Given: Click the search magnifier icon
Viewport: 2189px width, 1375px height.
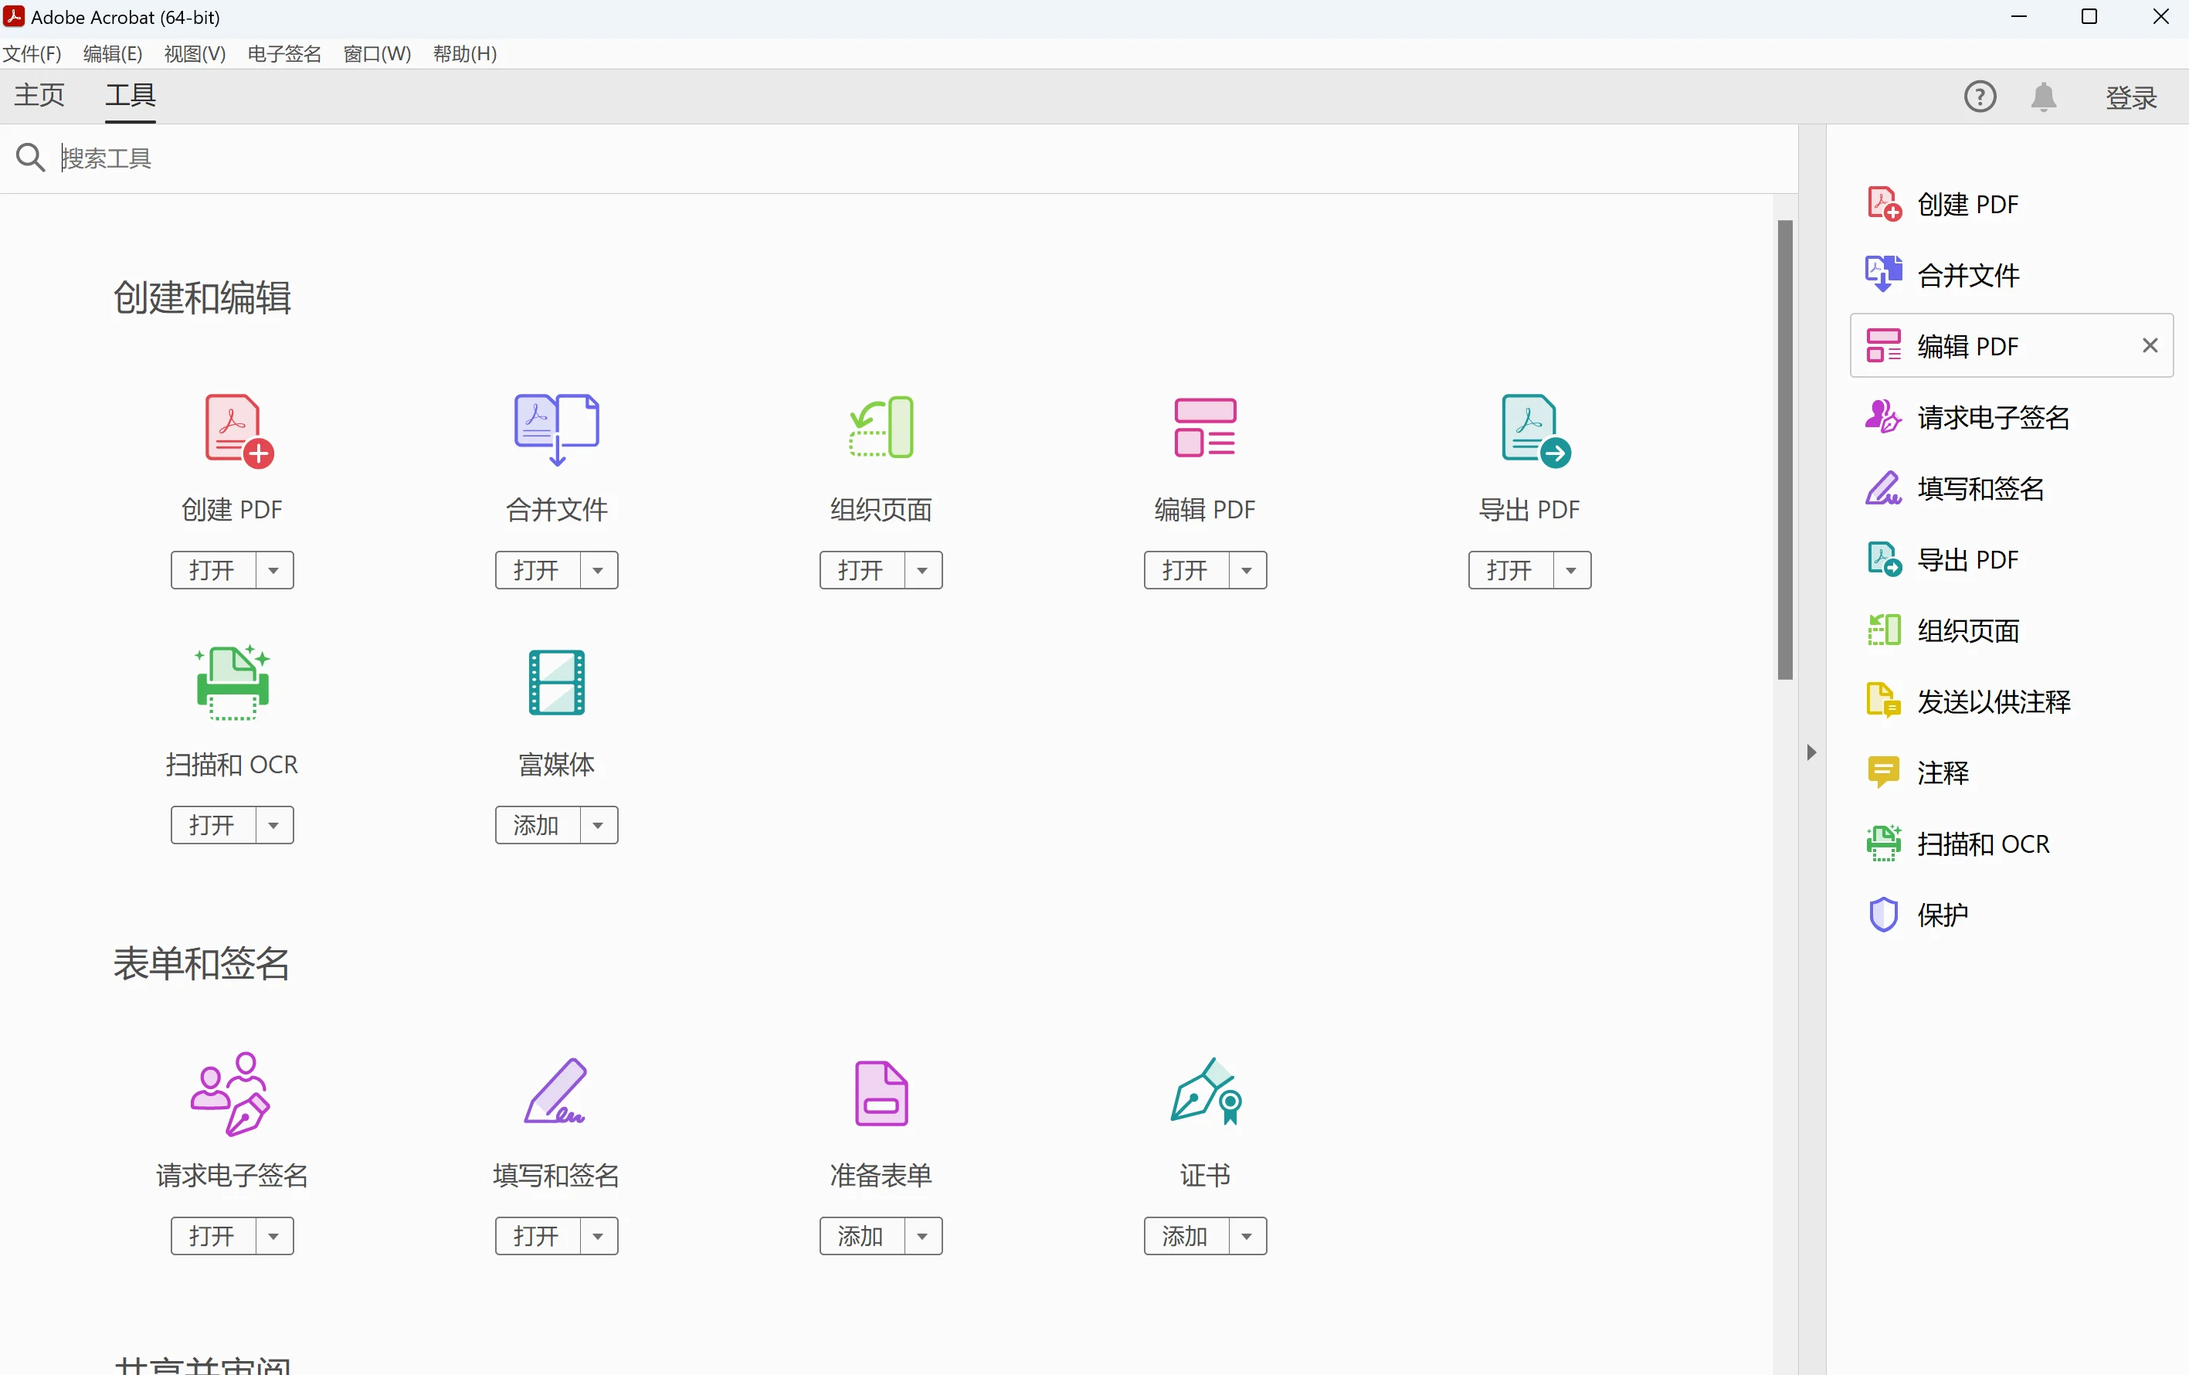Looking at the screenshot, I should pyautogui.click(x=30, y=158).
